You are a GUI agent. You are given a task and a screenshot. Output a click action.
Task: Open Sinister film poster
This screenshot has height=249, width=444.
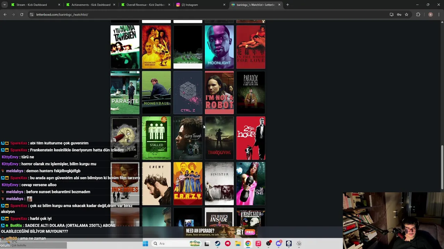pyautogui.click(x=219, y=184)
